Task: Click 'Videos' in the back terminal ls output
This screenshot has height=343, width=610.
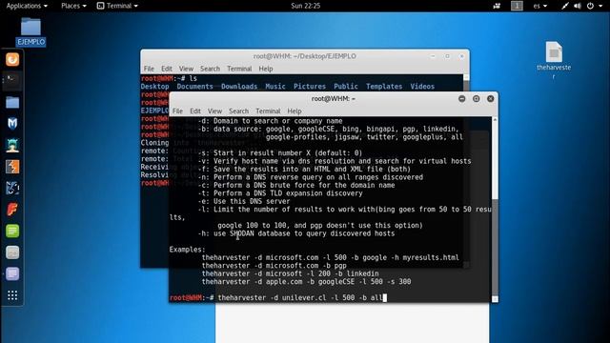Action: coord(422,87)
